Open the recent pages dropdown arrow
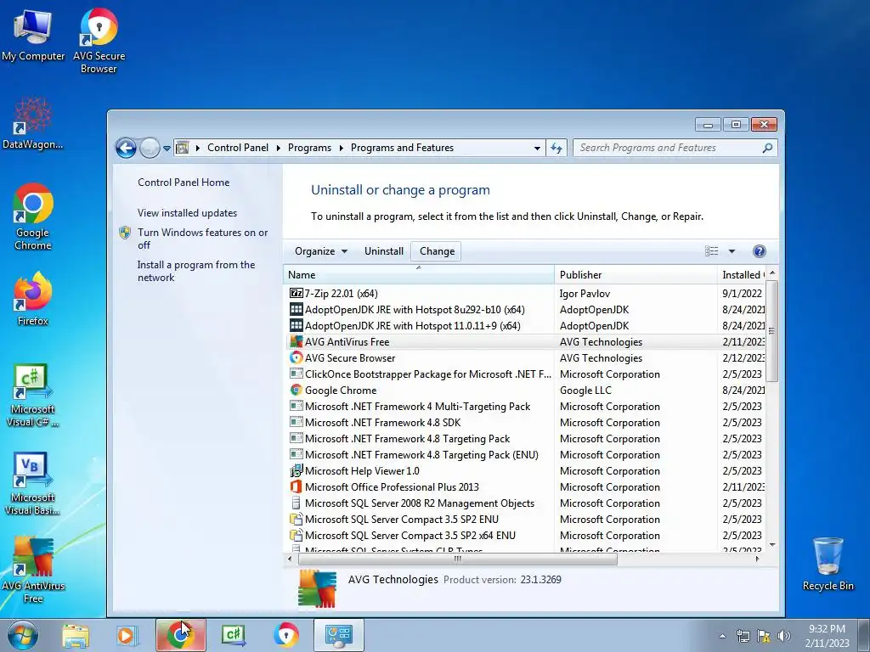The image size is (870, 652). coord(167,148)
